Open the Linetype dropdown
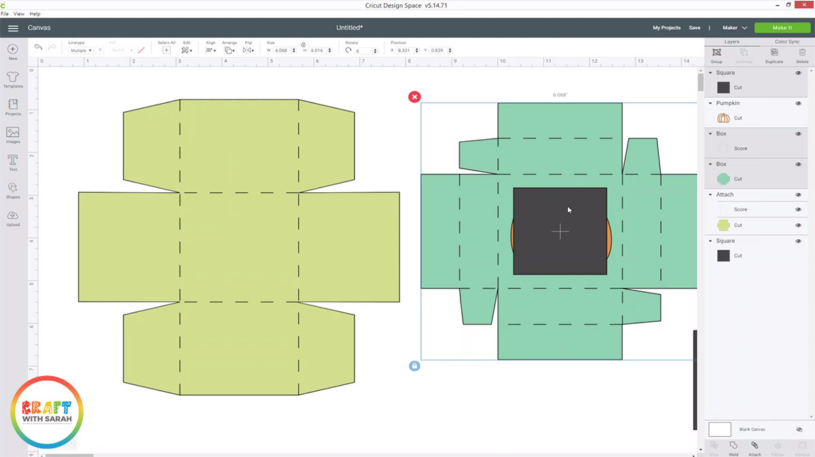The width and height of the screenshot is (815, 457). point(81,51)
